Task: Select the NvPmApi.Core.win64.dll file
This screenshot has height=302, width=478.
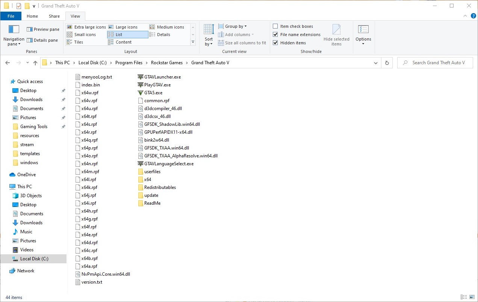Action: pos(103,274)
